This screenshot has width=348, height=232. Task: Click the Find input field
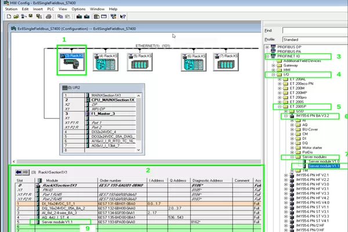click(x=316, y=30)
